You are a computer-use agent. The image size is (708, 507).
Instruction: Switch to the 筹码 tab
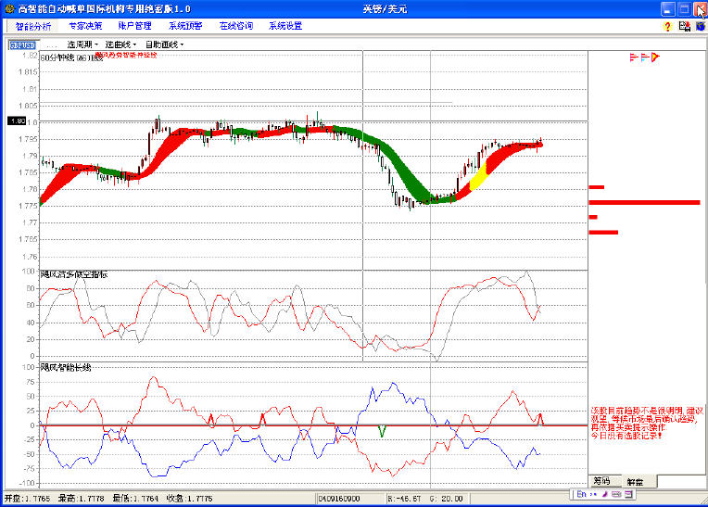tap(601, 481)
